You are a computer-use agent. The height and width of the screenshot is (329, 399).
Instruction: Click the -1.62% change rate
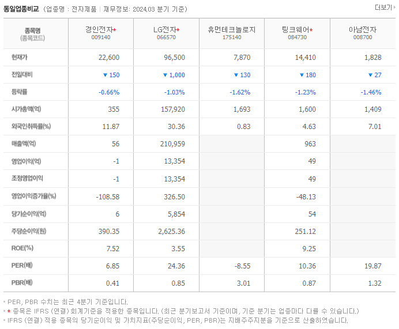[x=240, y=92]
